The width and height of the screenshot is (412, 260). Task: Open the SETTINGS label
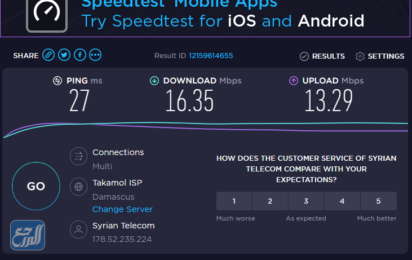tap(386, 56)
